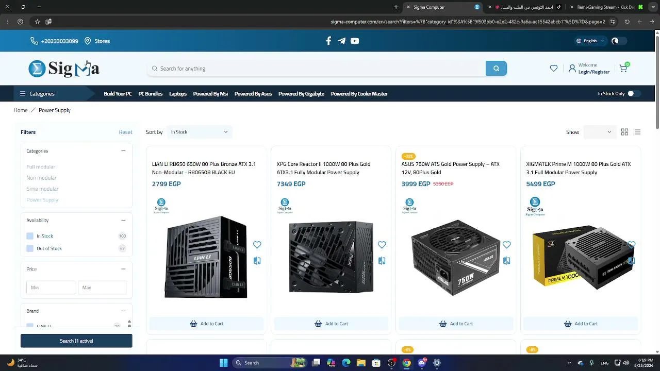Viewport: 660px width, 371px height.
Task: Click the phone icon in top bar
Action: click(34, 41)
